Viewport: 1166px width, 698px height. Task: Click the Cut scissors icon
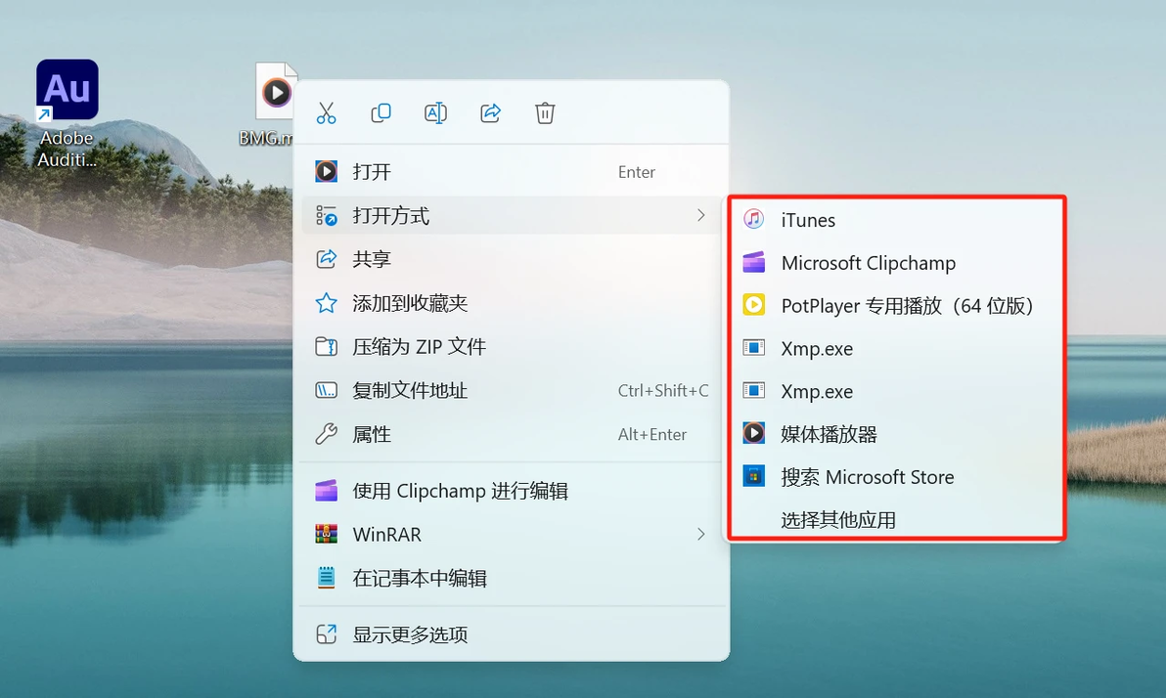coord(326,113)
